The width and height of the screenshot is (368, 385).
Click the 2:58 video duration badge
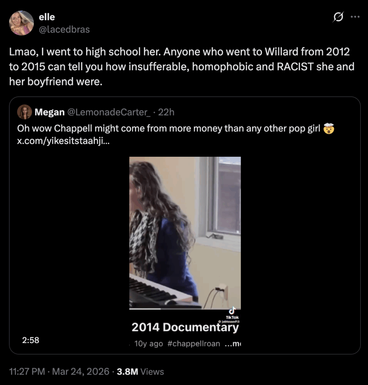click(31, 340)
